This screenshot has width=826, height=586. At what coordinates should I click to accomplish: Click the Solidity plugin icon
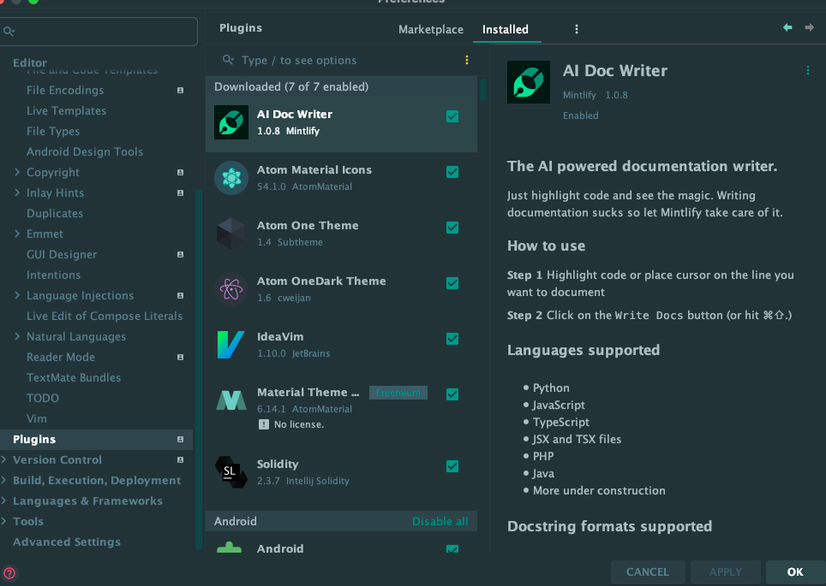coord(231,472)
